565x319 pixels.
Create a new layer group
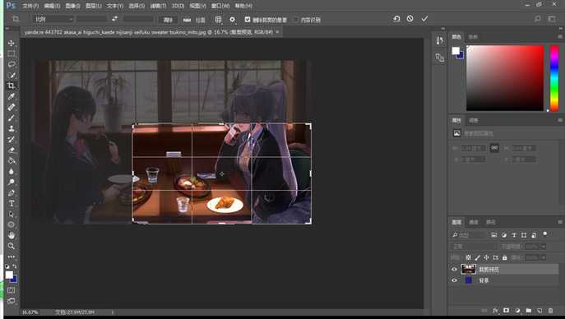[x=528, y=310]
